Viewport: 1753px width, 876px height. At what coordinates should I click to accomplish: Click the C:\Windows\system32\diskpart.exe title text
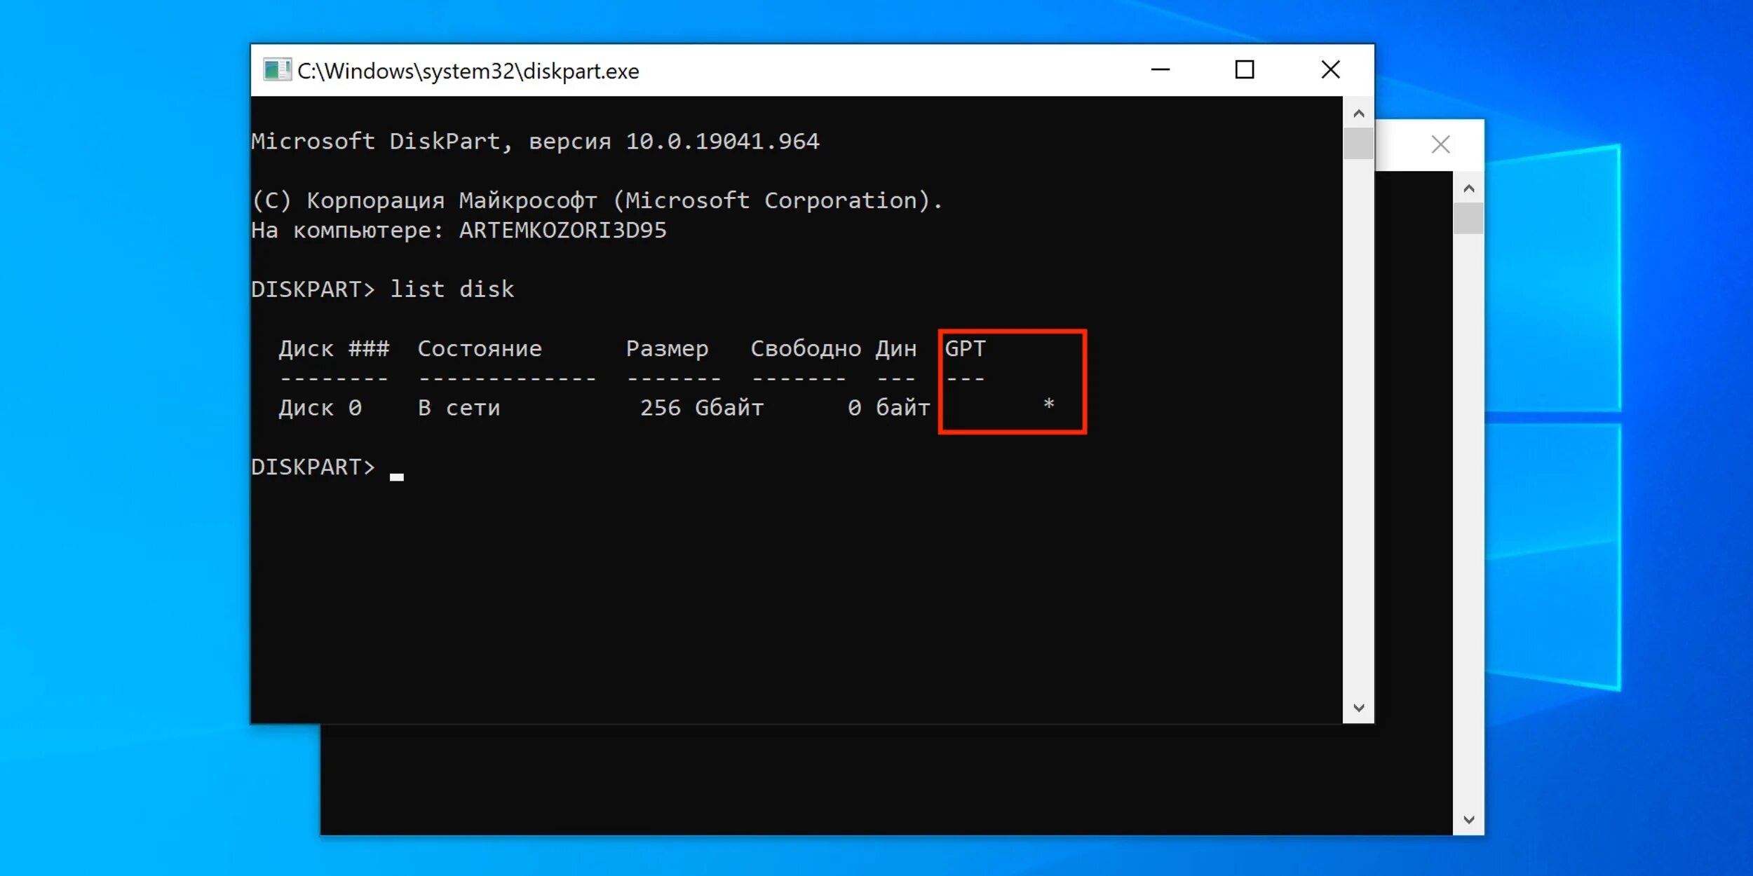pos(468,71)
